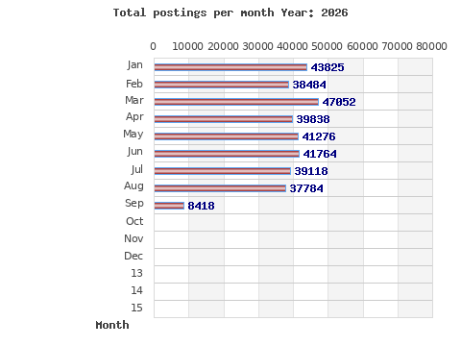This screenshot has width=461, height=346.
Task: Click the Mar bar in the chart
Action: (236, 102)
